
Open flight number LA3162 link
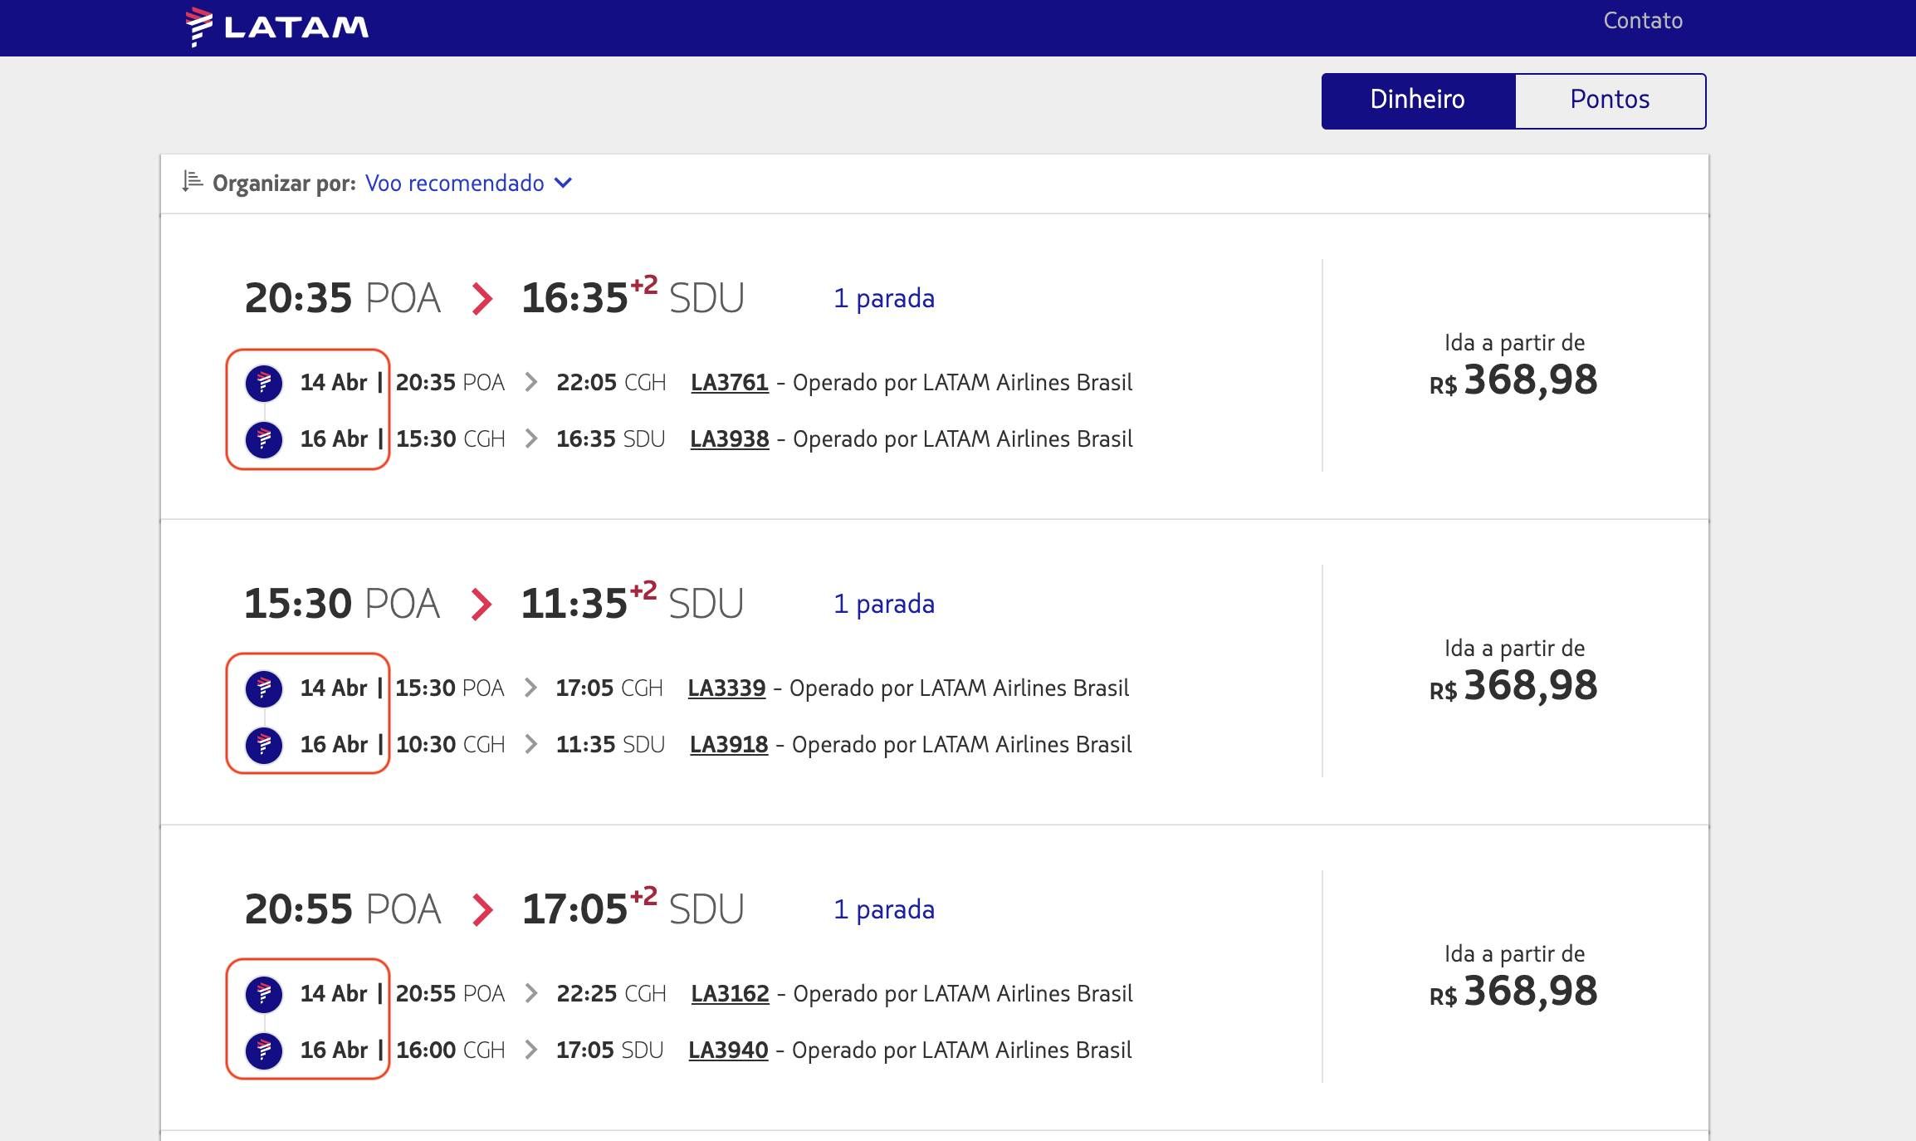tap(730, 994)
